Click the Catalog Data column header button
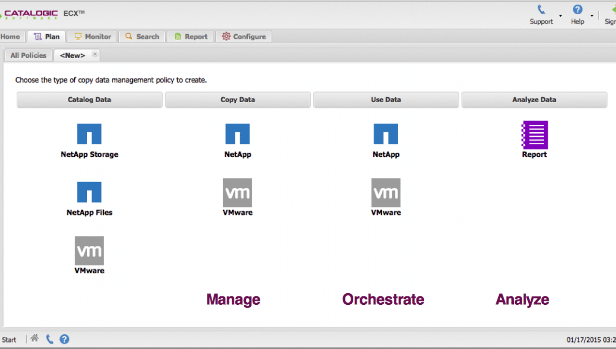 click(90, 99)
